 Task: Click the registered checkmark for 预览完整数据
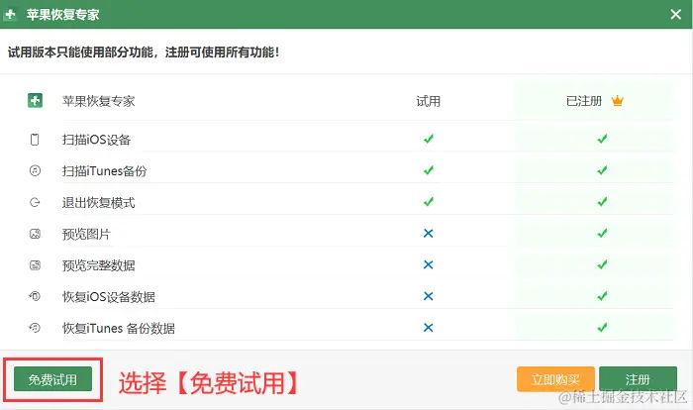[602, 264]
